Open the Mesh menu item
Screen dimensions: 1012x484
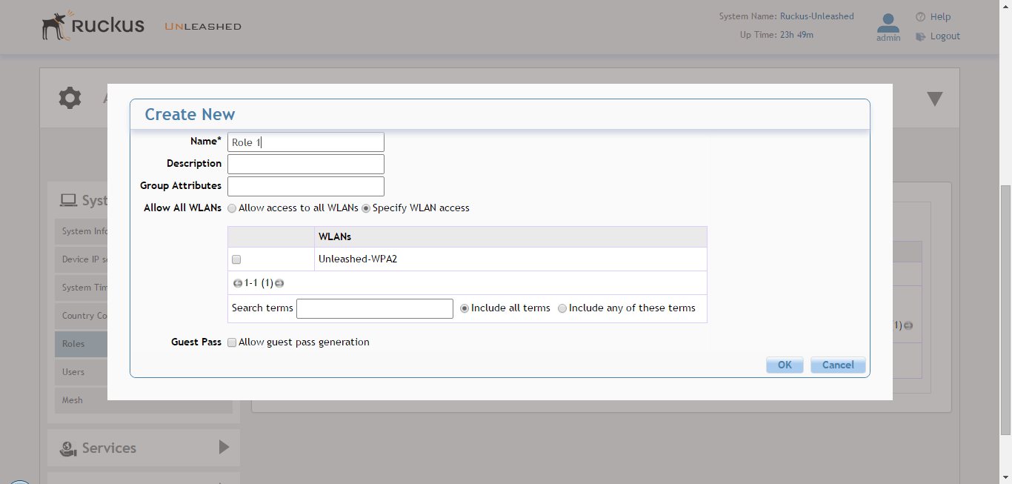point(73,400)
